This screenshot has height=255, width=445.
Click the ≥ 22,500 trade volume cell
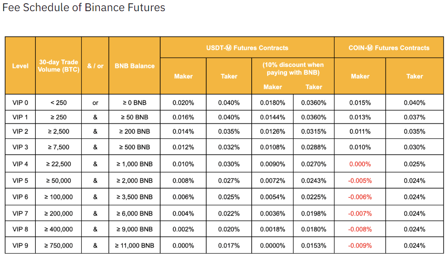click(x=58, y=164)
